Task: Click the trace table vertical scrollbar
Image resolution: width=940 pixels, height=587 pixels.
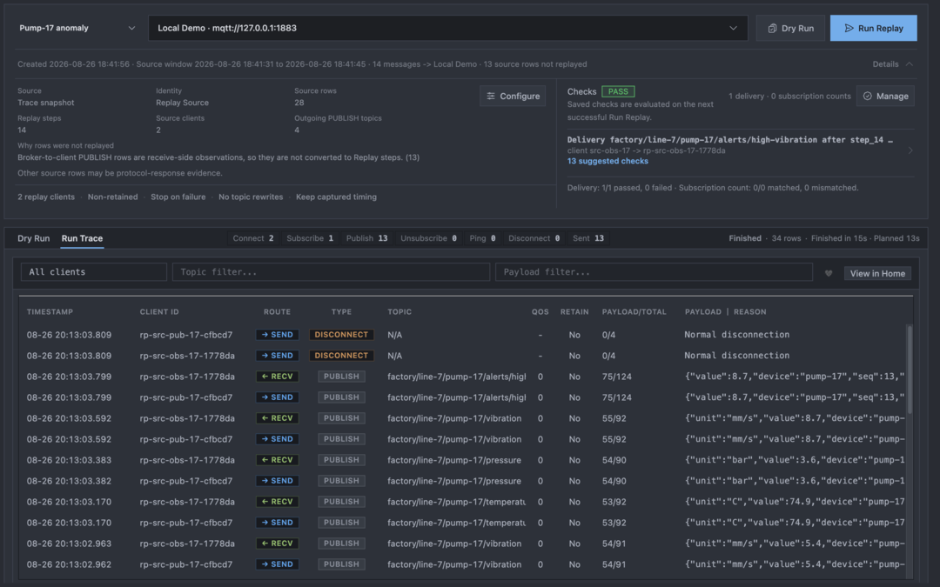Action: pyautogui.click(x=910, y=369)
